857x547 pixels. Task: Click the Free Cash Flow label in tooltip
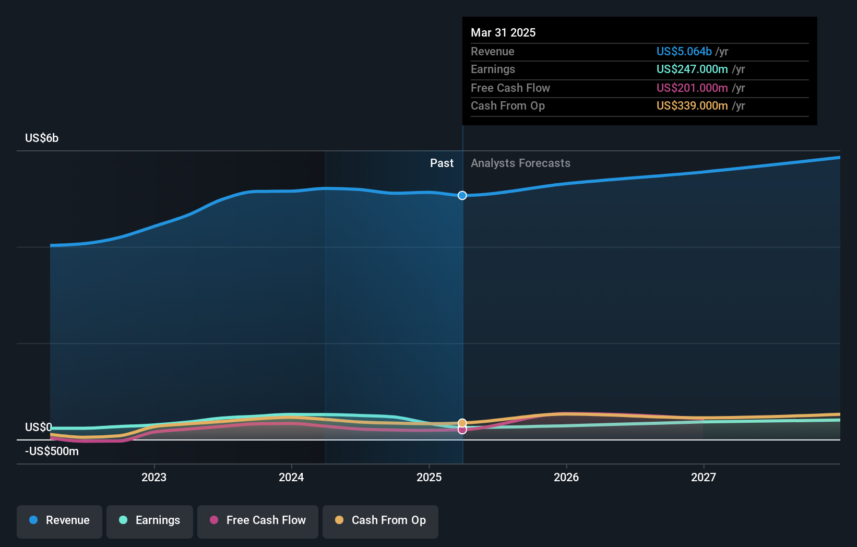pyautogui.click(x=510, y=88)
